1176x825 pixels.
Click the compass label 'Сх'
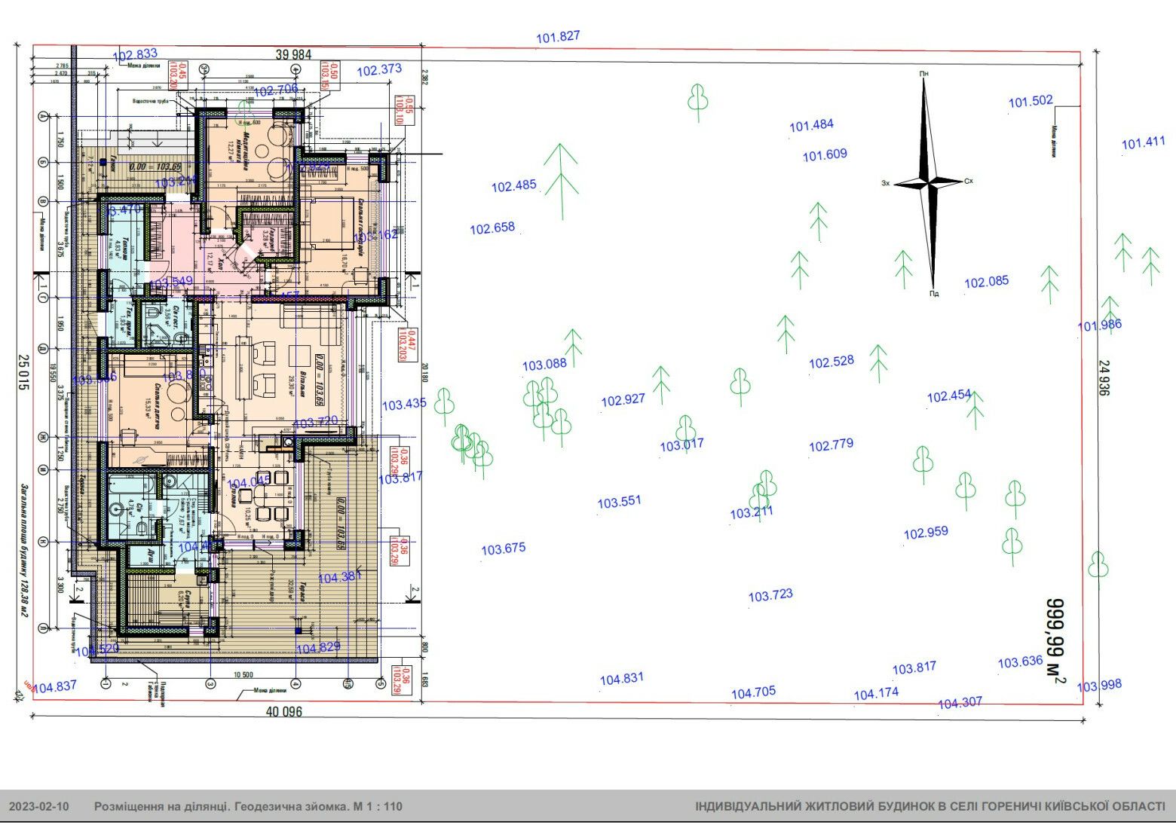click(x=969, y=181)
